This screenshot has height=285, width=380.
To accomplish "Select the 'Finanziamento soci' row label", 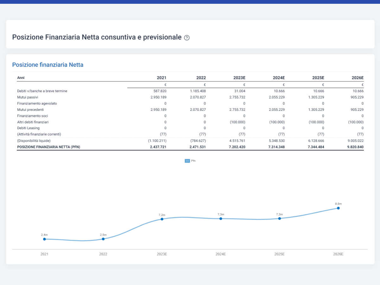I will click(x=33, y=116).
